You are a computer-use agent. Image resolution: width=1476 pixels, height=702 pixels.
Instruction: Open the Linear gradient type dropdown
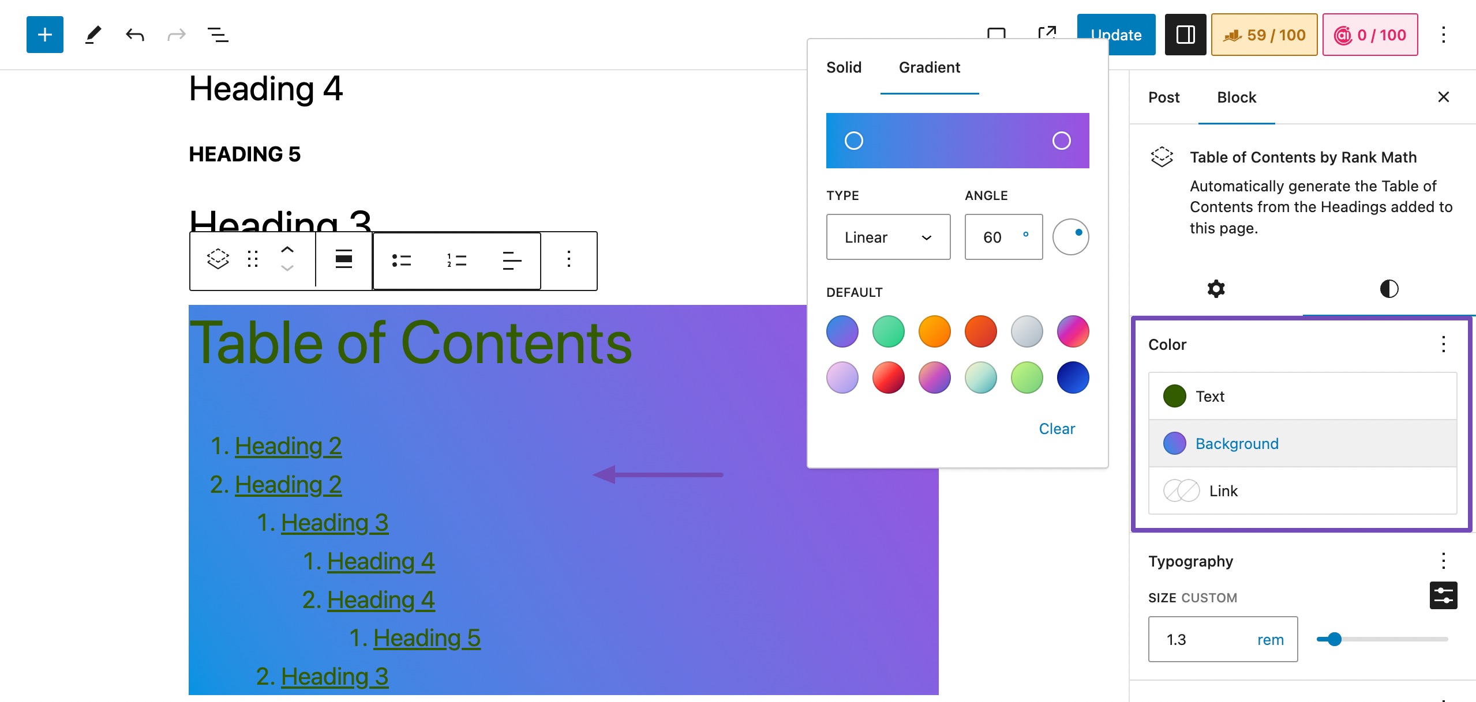point(888,237)
